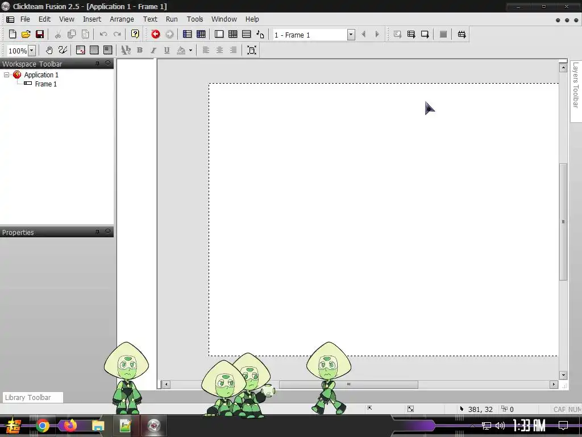Pin the Workspace Toolbar panel
Screen dimensions: 582x437
click(x=98, y=64)
